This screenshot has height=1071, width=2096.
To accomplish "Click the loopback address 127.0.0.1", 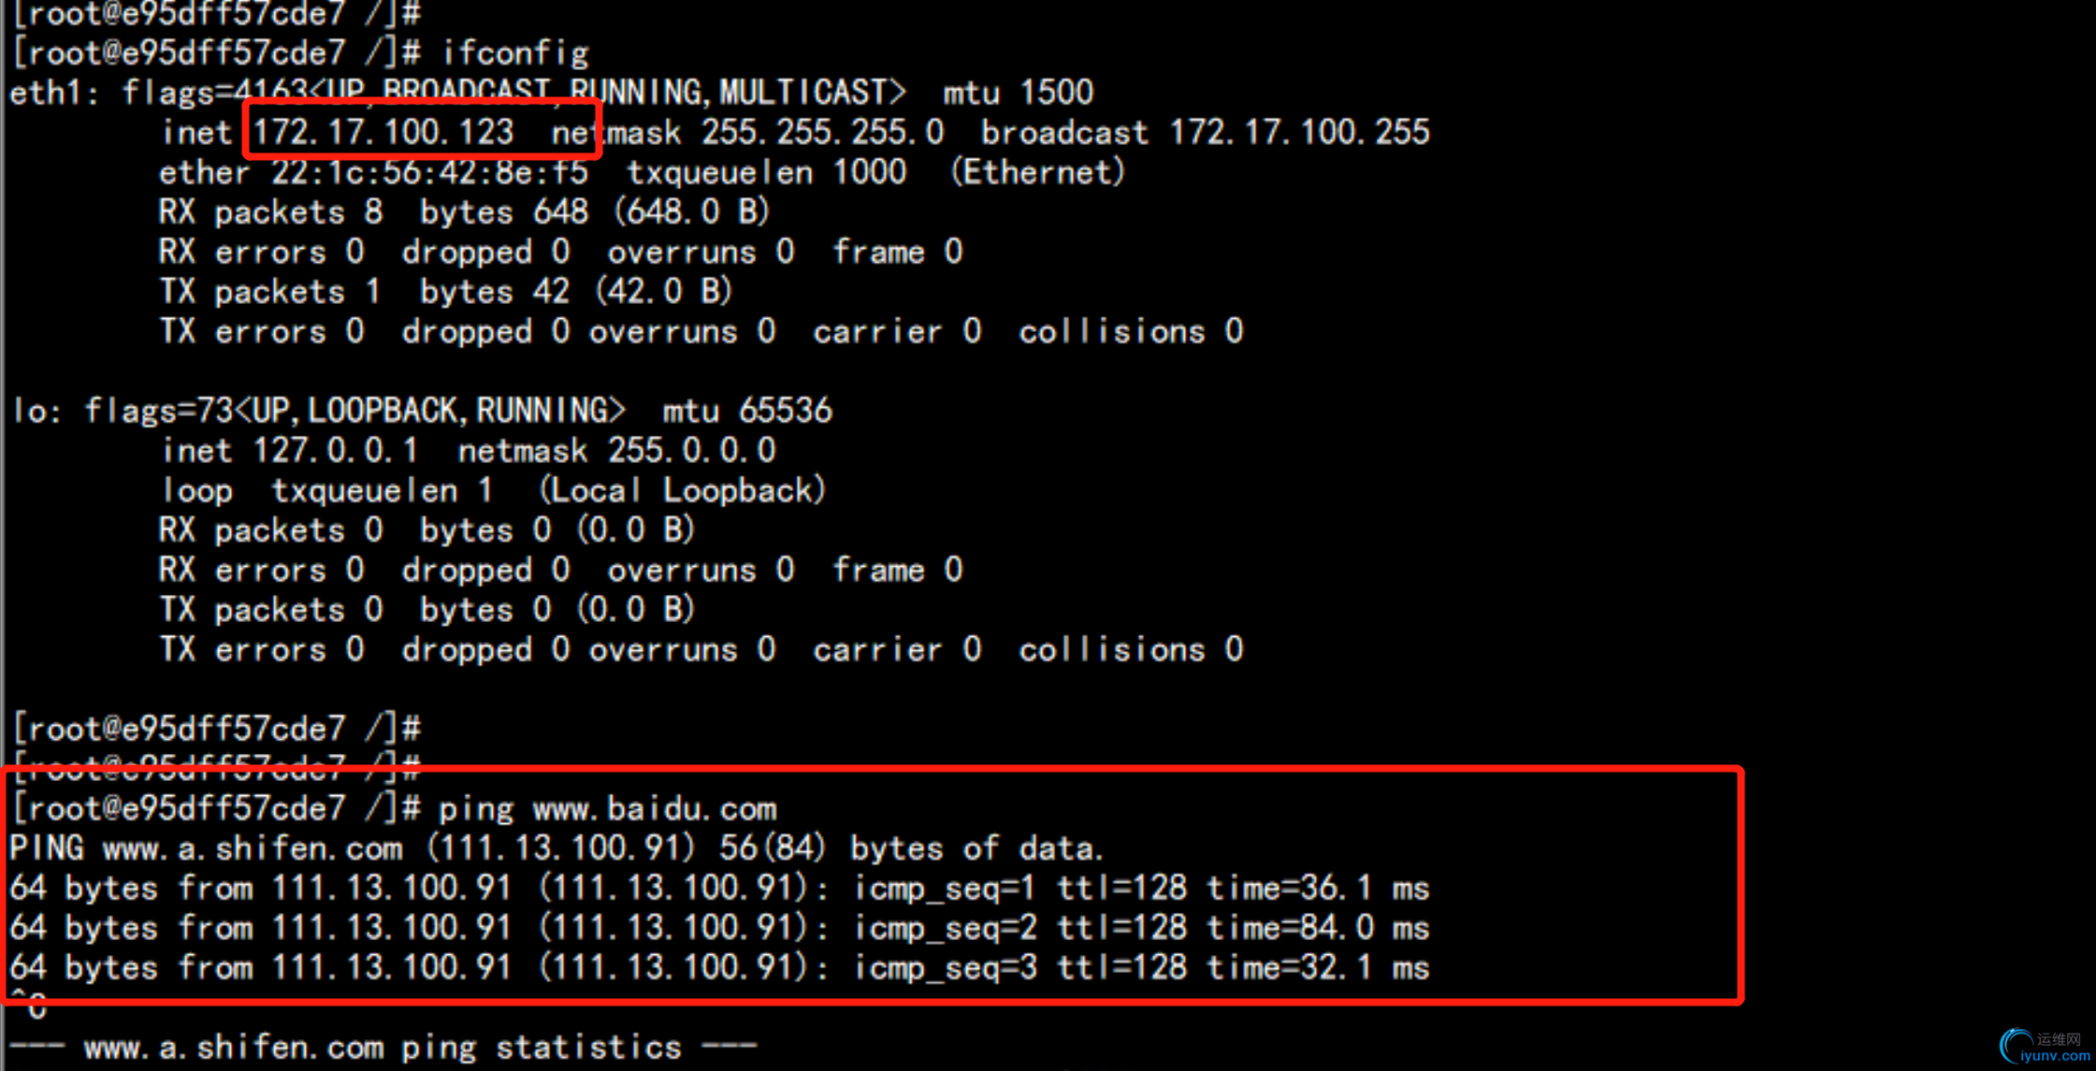I will (336, 450).
